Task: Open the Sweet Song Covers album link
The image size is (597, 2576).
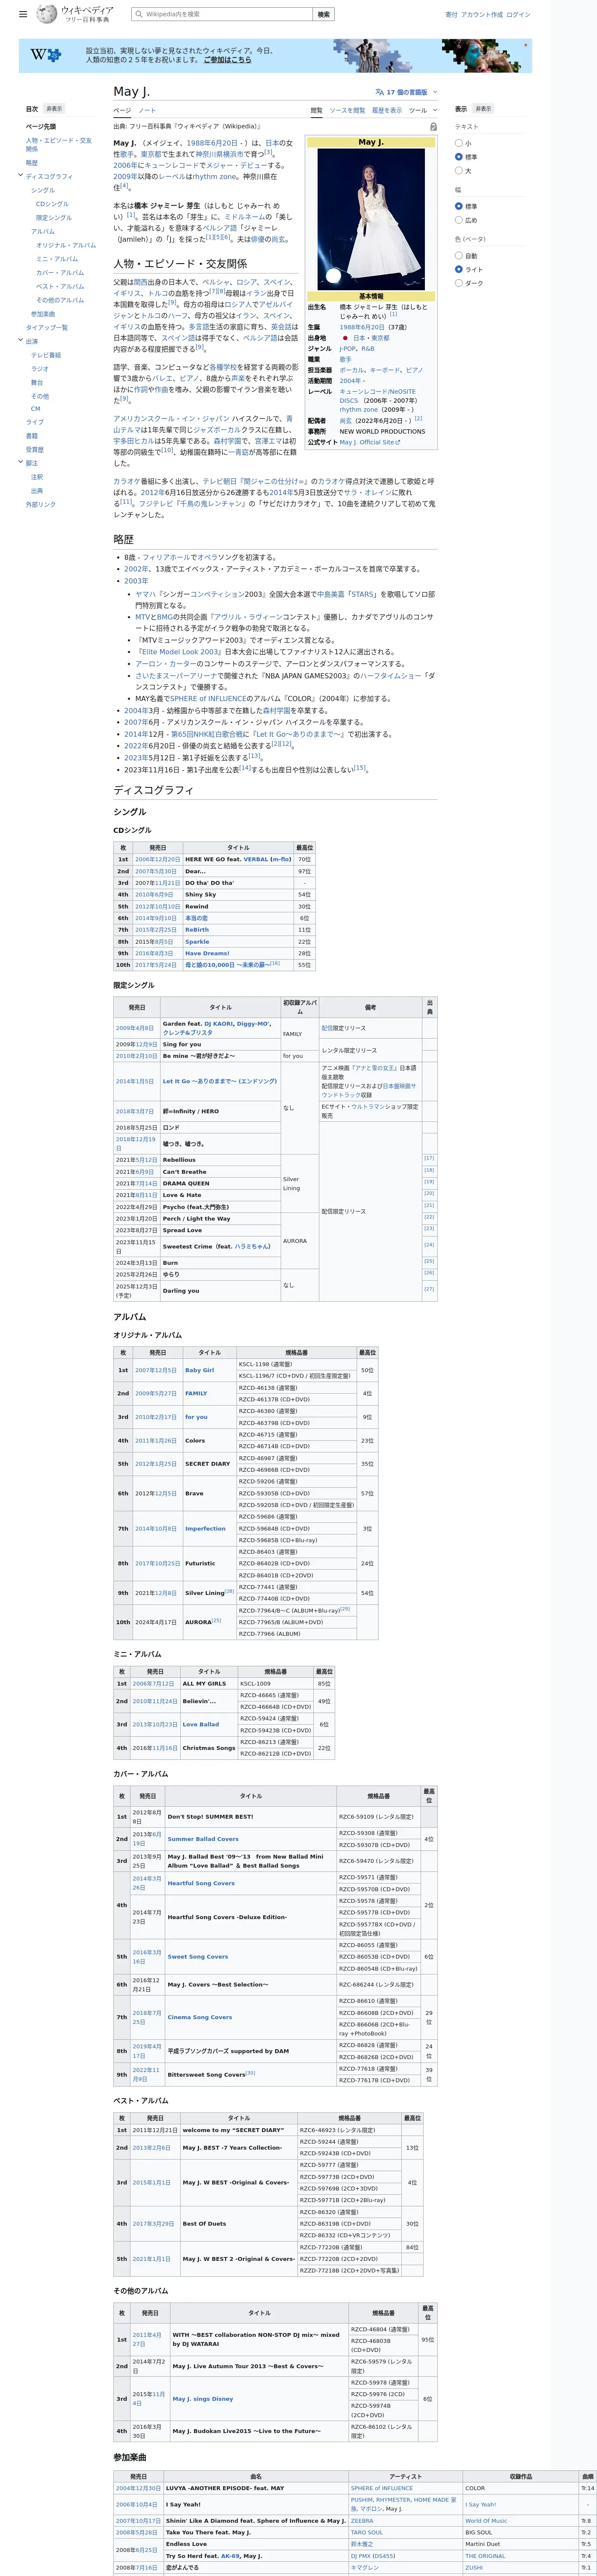Action: point(198,1957)
